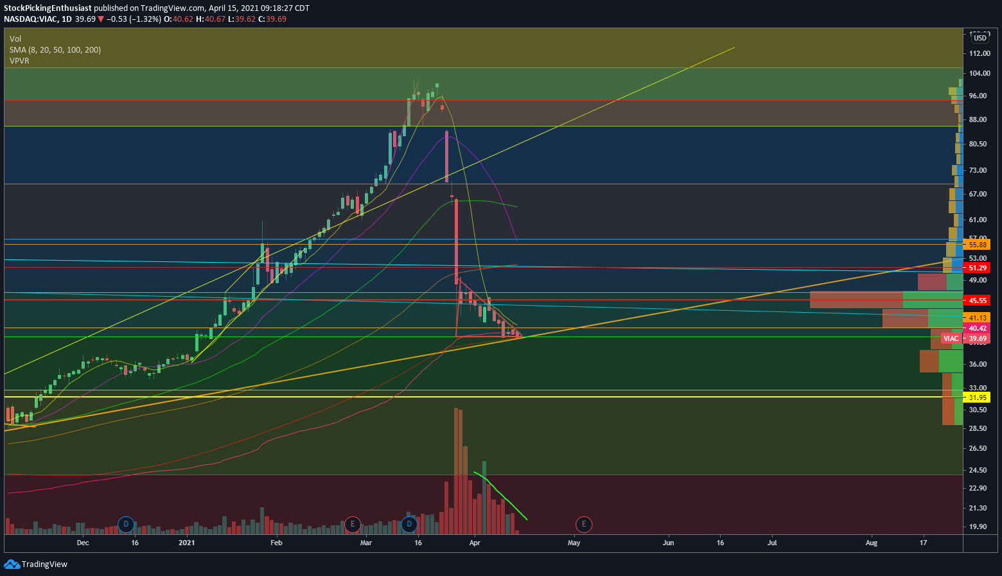Viewport: 1002px width, 576px height.
Task: Click the Aug label on time axis
Action: coord(872,543)
